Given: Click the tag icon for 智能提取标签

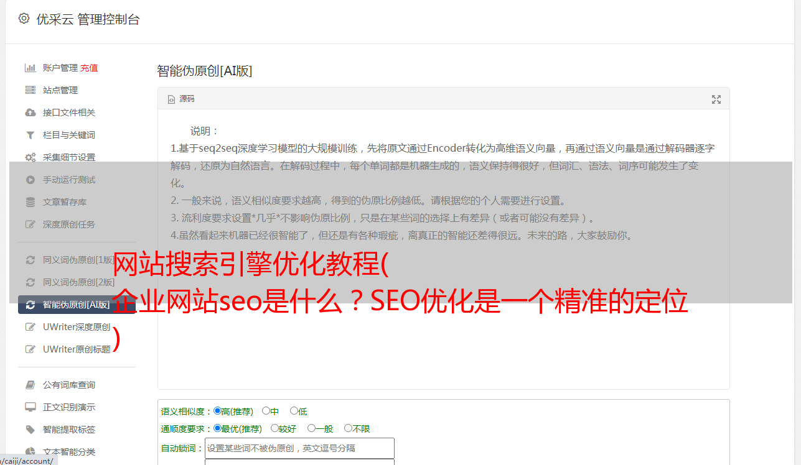Looking at the screenshot, I should (x=30, y=430).
